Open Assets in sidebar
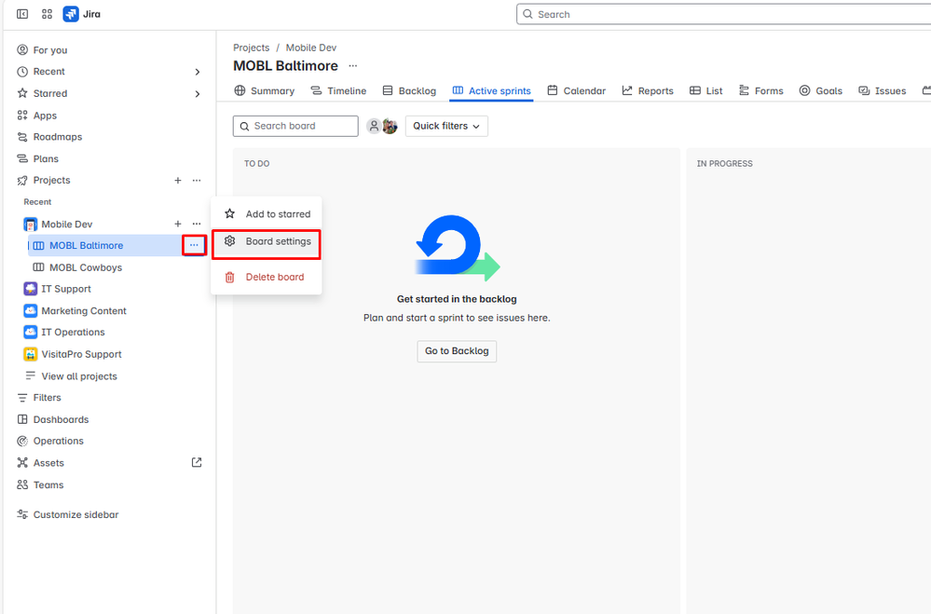 (x=40, y=462)
